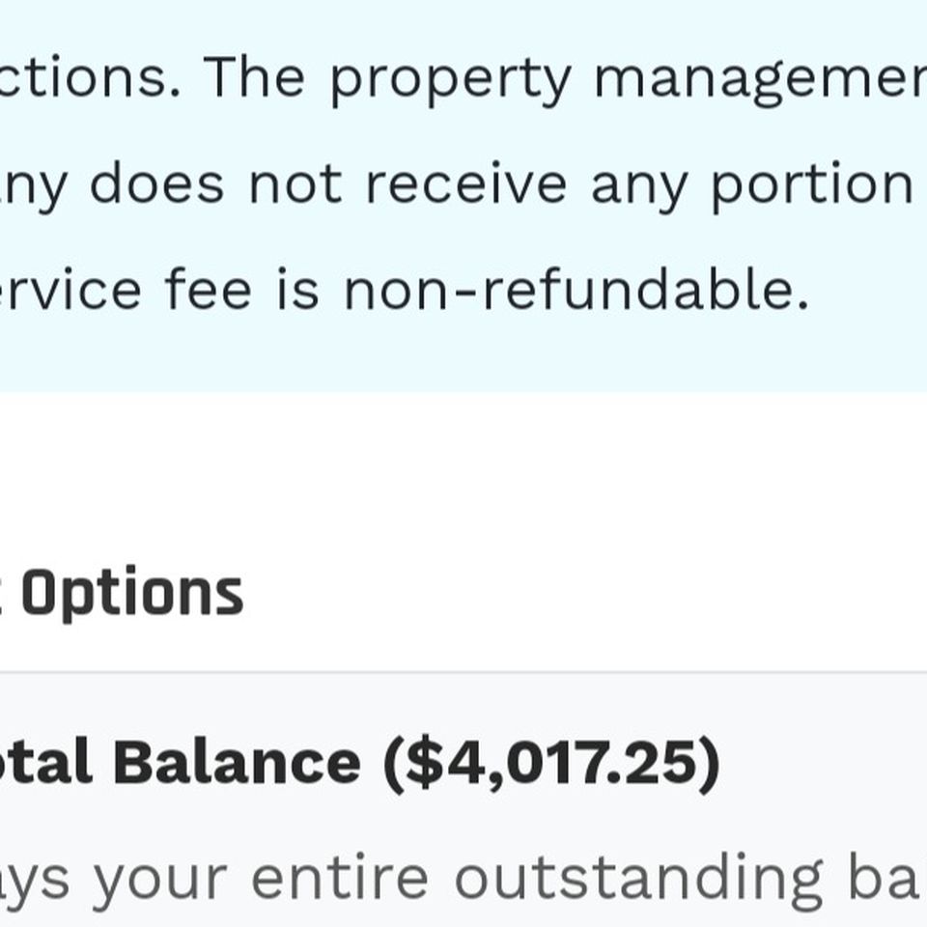Click the word 'fee' in notice text
927x927 pixels.
tap(209, 289)
